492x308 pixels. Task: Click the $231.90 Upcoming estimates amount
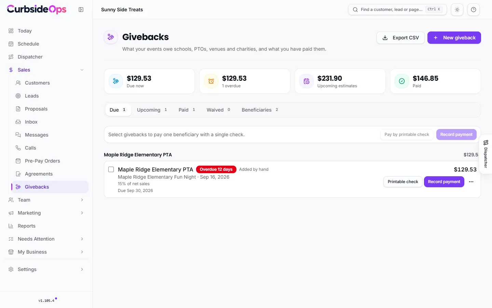(x=330, y=78)
